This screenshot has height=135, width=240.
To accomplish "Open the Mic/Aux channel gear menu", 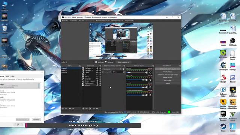I will point(150,72).
